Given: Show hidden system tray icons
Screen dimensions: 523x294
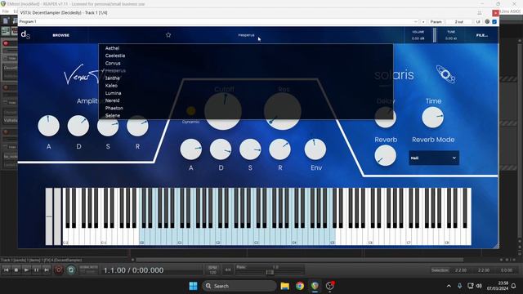Looking at the screenshot, I should [449, 286].
